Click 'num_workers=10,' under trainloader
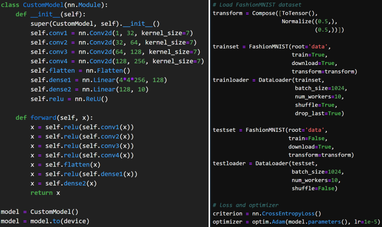 click(x=319, y=97)
